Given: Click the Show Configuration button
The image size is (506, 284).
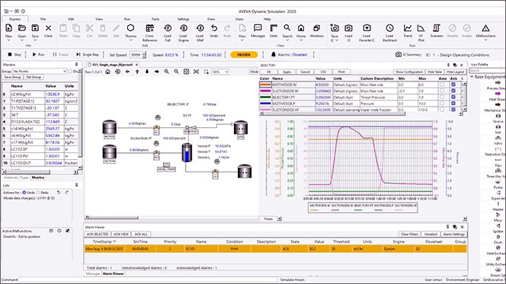Looking at the screenshot, I should click(409, 72).
